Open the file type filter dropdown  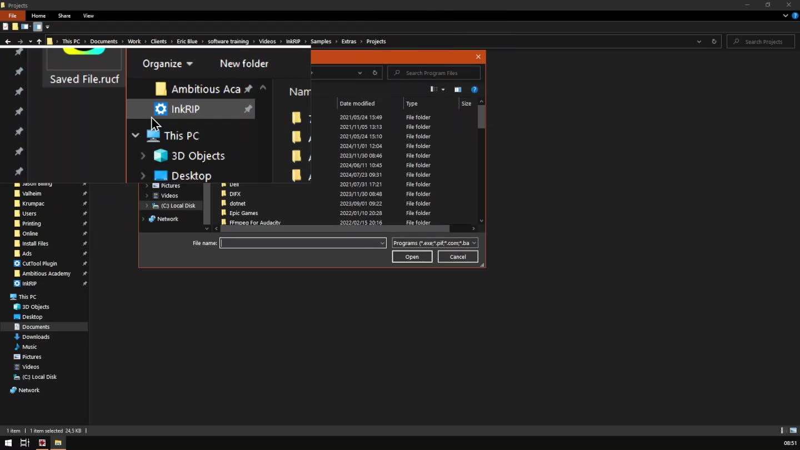click(435, 243)
